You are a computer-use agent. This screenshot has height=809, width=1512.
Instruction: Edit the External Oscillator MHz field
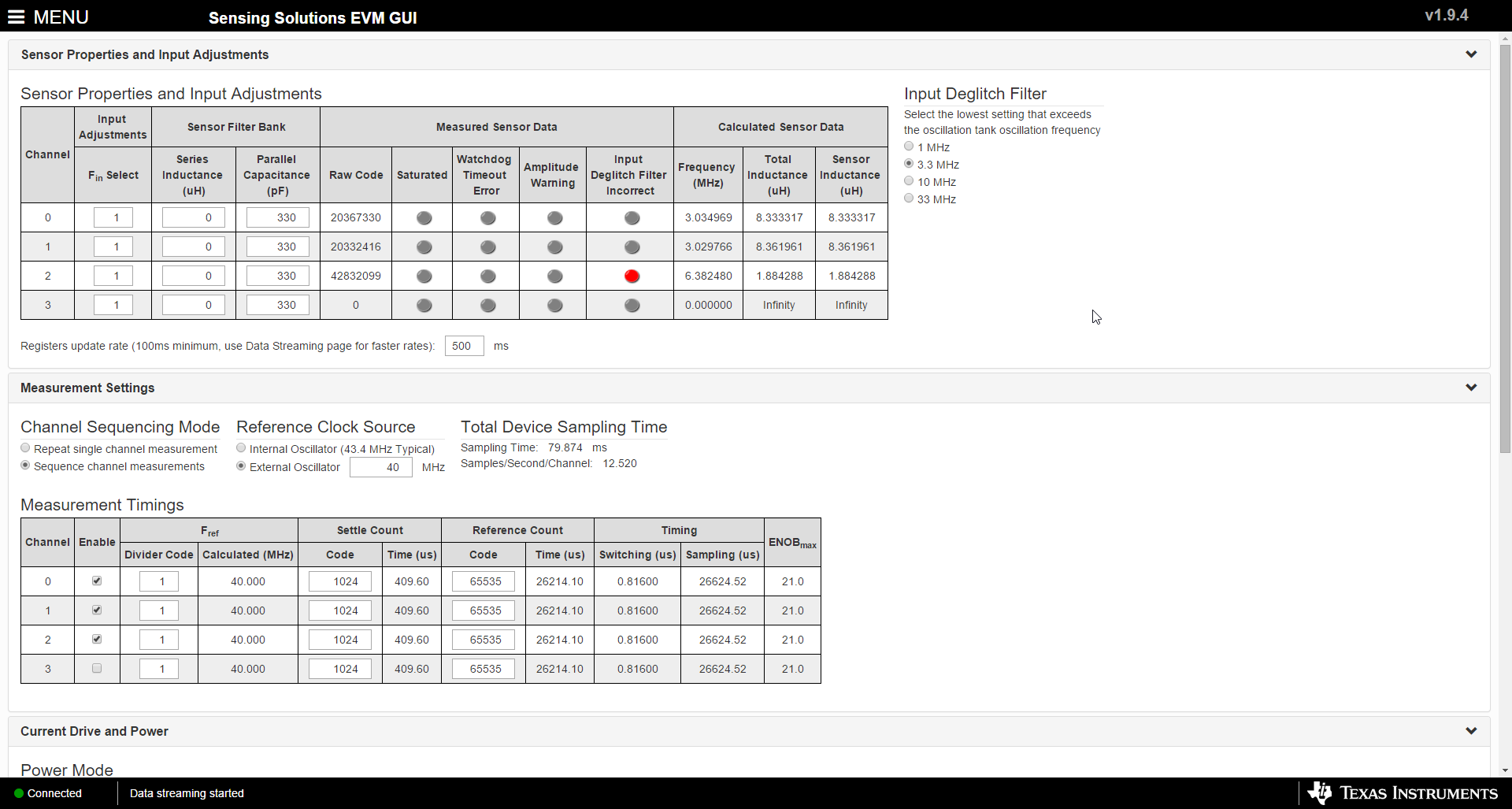(x=381, y=467)
